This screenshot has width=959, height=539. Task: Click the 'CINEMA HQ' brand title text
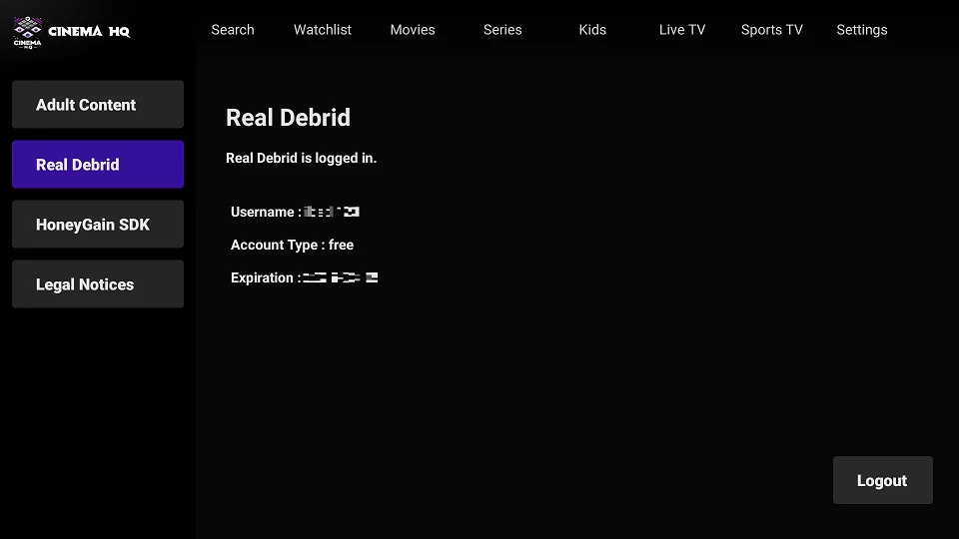[x=89, y=32]
